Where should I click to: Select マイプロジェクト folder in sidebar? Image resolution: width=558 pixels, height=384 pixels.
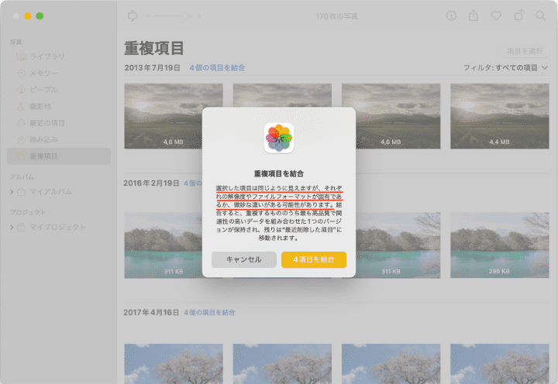[x=52, y=227]
